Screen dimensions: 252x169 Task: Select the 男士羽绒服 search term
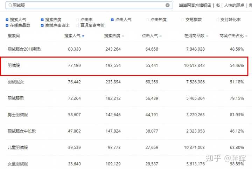coord(18,115)
